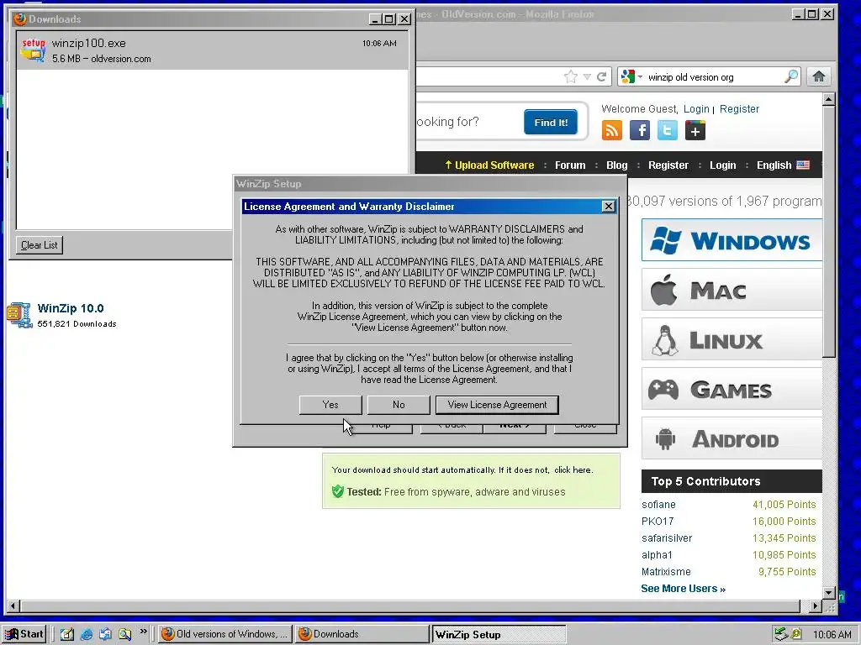Open contributor sofiane's profile
The width and height of the screenshot is (861, 645).
[x=658, y=505]
